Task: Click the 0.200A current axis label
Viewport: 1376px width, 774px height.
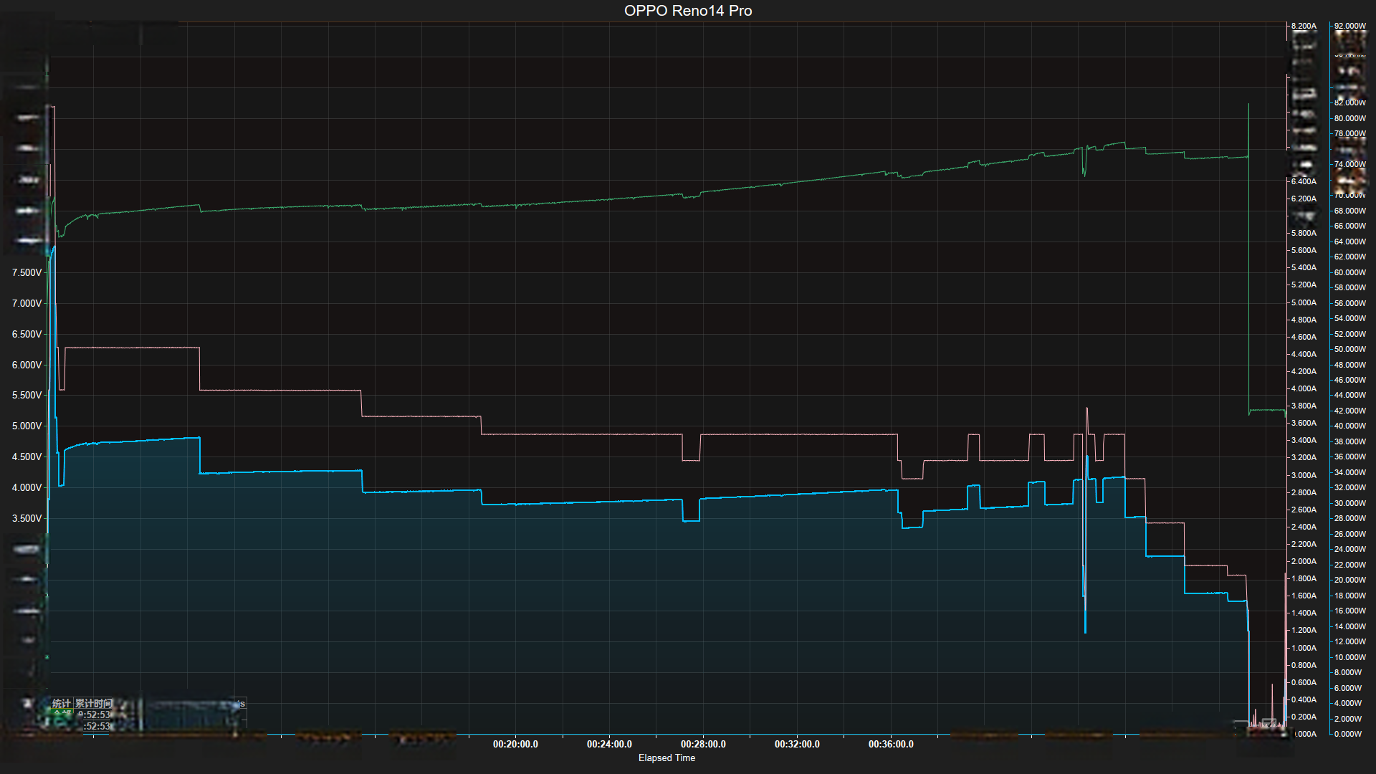Action: click(1304, 717)
